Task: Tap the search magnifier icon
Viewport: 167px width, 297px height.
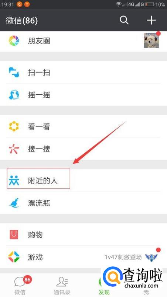Action: [124, 20]
